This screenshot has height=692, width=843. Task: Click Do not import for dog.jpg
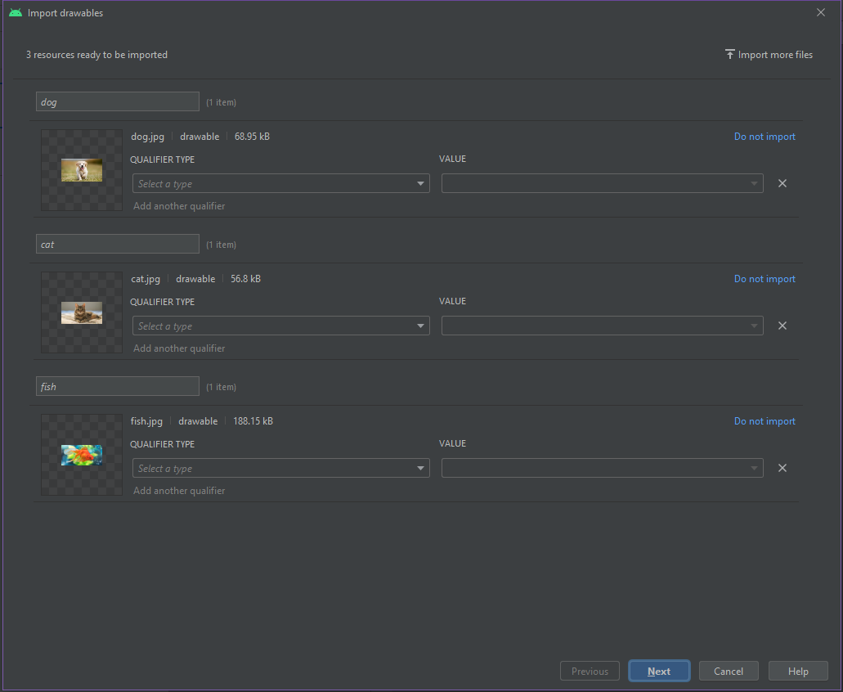[764, 137]
